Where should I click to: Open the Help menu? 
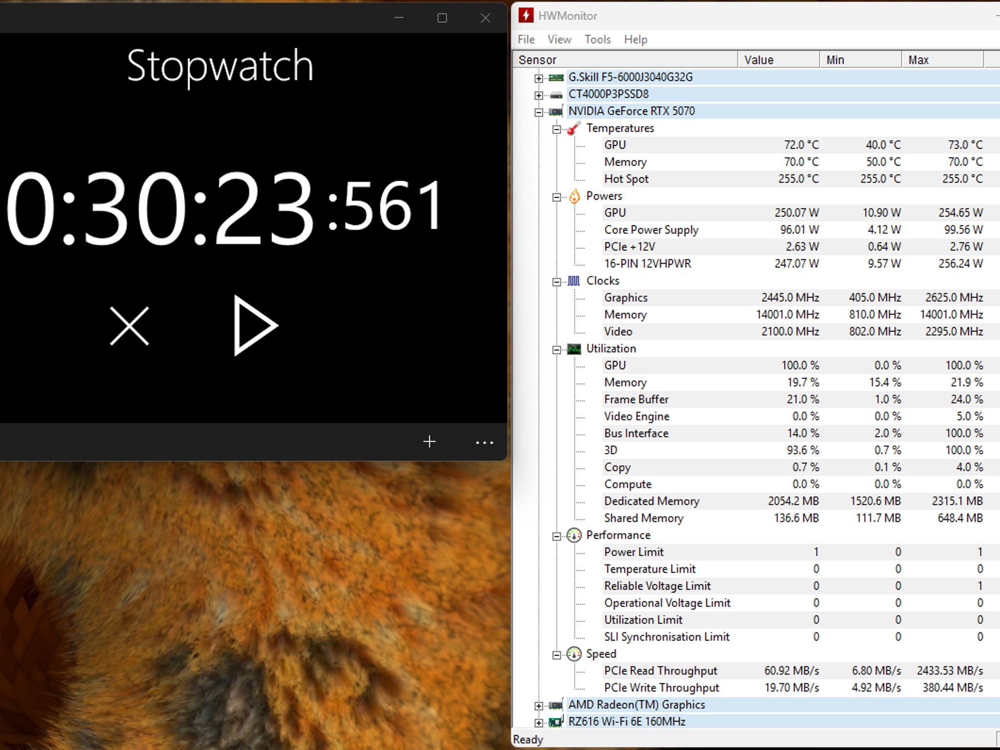click(x=635, y=40)
